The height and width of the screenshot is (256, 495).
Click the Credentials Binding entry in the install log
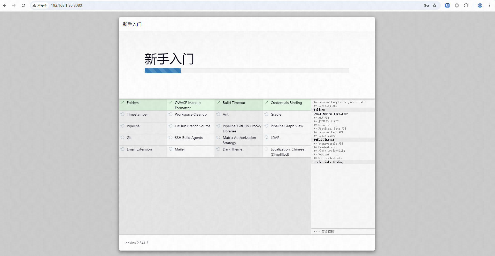coord(329,162)
